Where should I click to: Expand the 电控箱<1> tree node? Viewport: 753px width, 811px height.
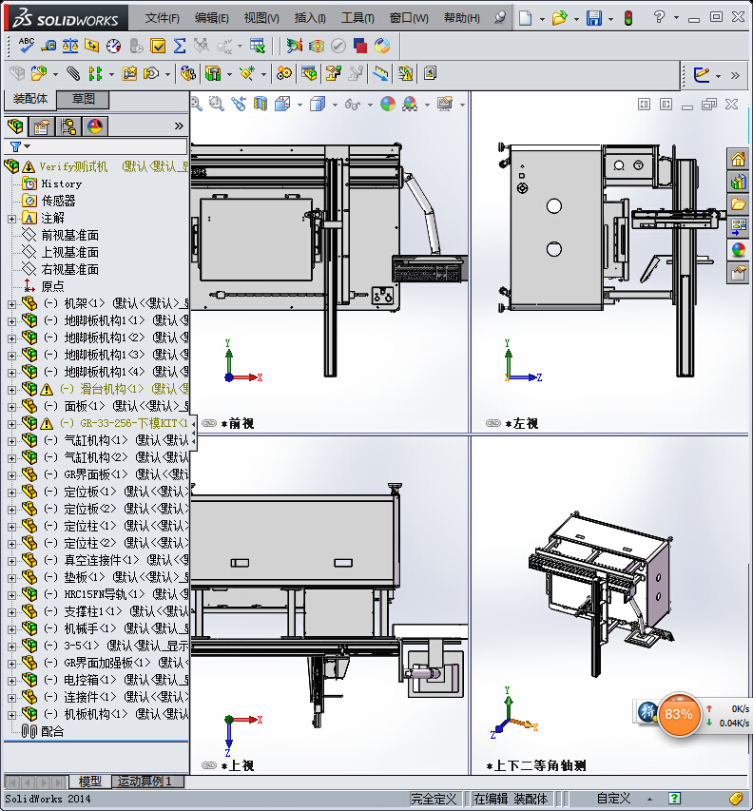coord(11,681)
